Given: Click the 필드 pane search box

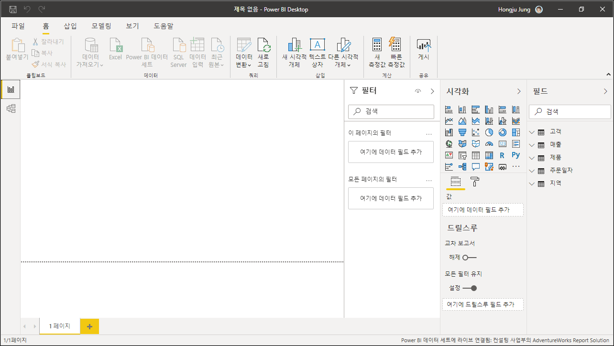Looking at the screenshot, I should (x=570, y=111).
